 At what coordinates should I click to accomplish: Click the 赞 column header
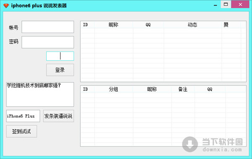(231, 25)
